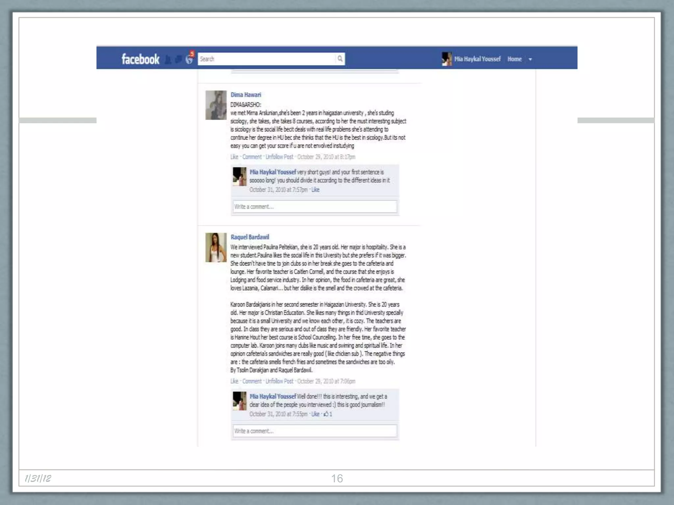This screenshot has height=505, width=674.
Task: Open Mia Haykal Youssef's profile from the header
Action: pos(477,59)
